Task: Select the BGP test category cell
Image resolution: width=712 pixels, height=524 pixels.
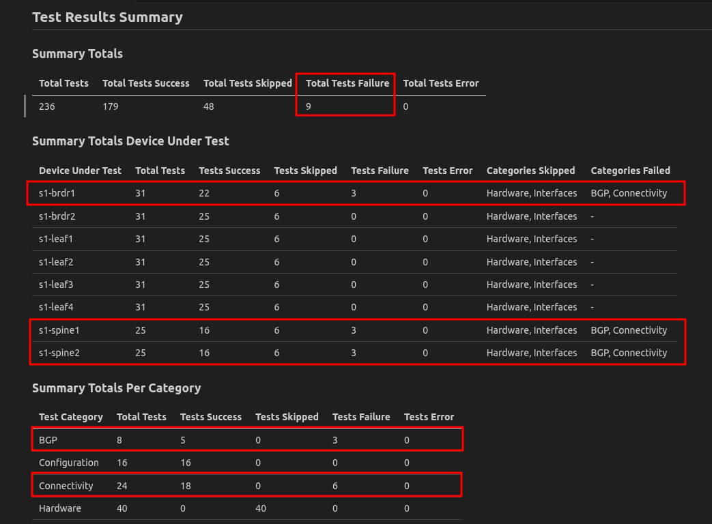Action: (x=48, y=440)
